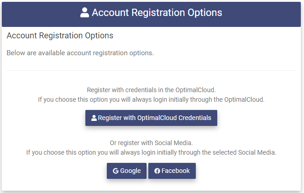Click the Google "G" logo icon
304x193 pixels.
115,171
